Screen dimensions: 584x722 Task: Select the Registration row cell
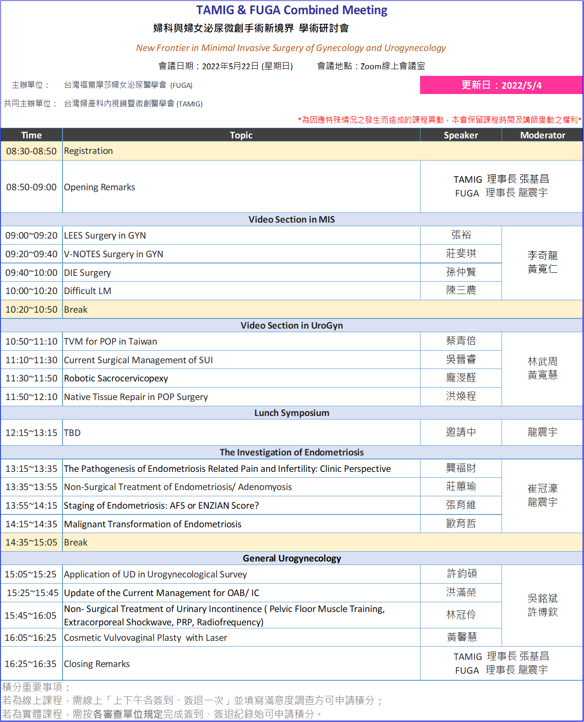pos(89,151)
